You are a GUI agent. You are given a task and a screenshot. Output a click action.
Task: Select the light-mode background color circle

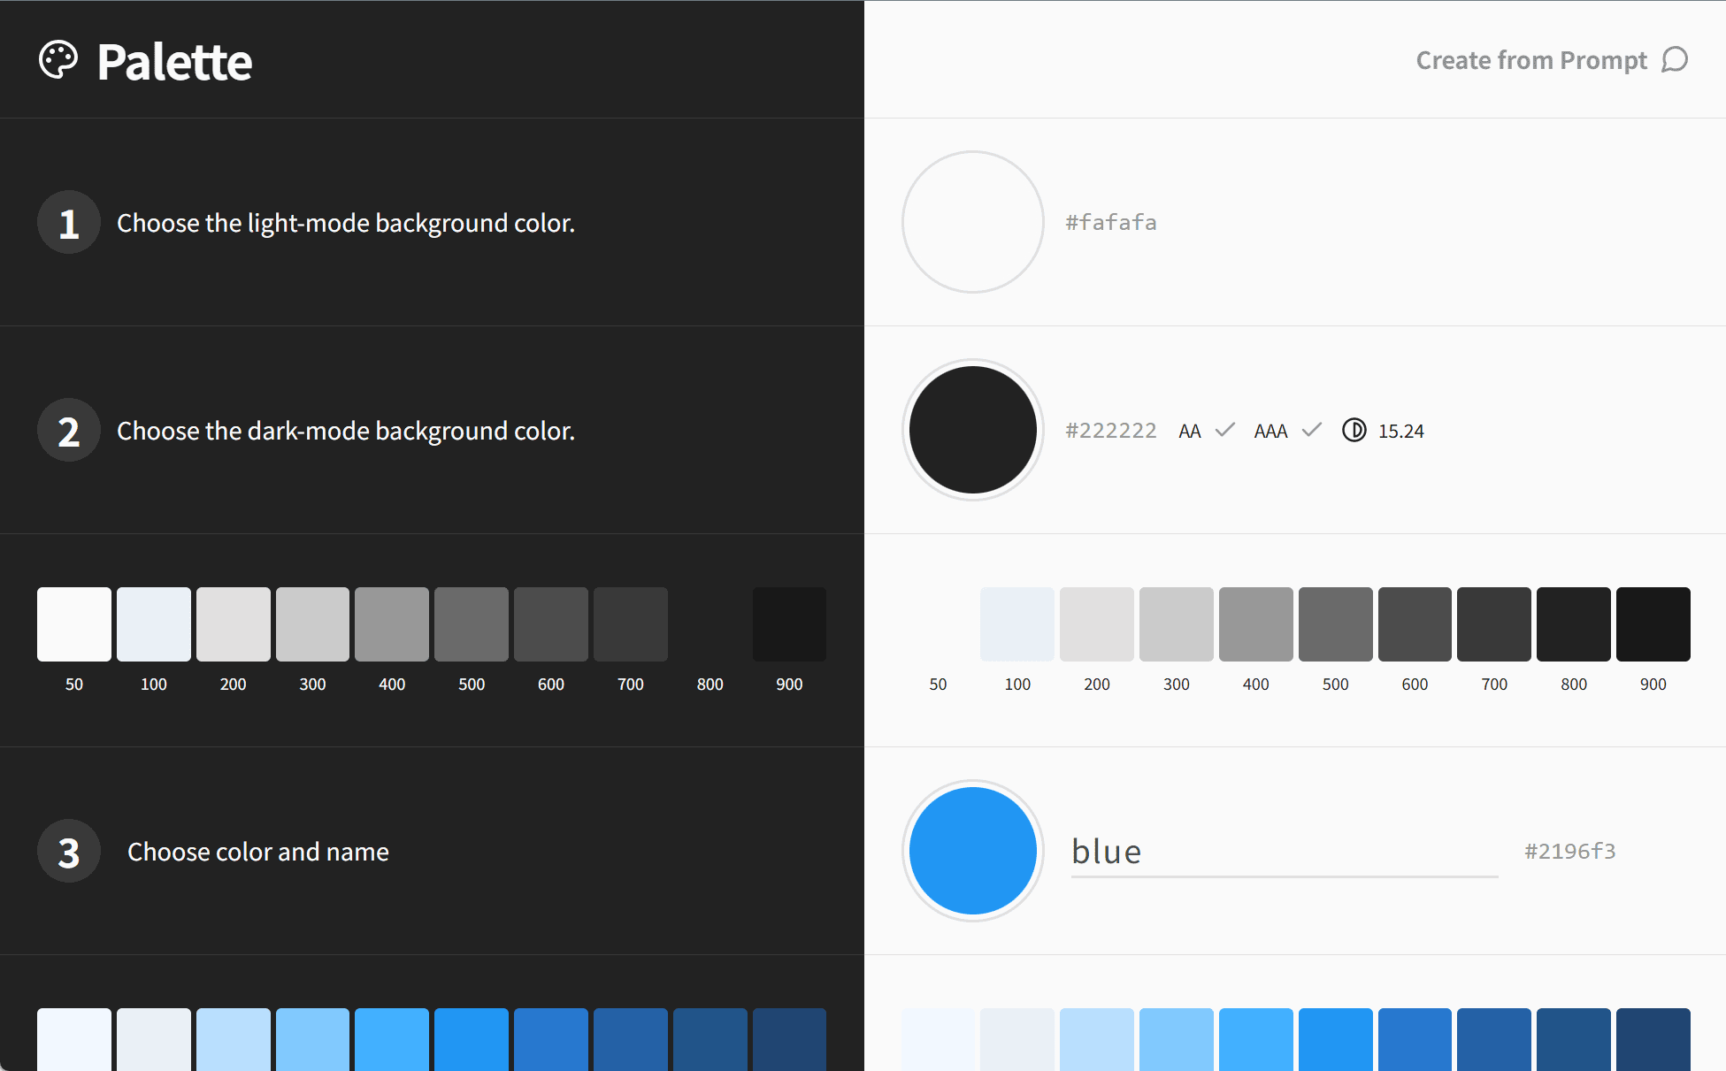point(972,221)
